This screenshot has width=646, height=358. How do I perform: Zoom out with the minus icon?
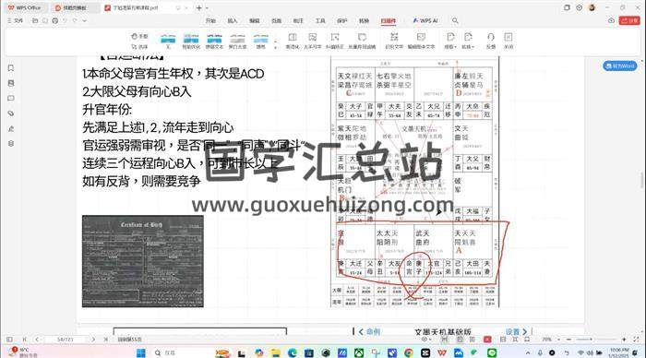[568, 340]
